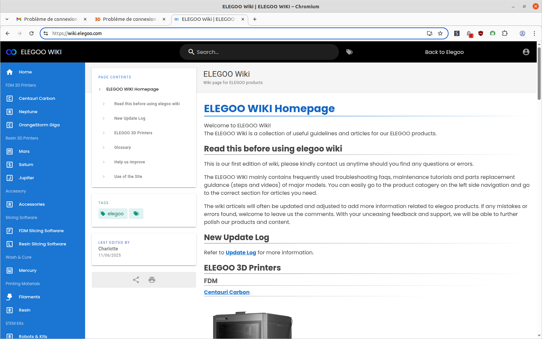
Task: Open the Mercury sidebar icon
Action: [10, 270]
